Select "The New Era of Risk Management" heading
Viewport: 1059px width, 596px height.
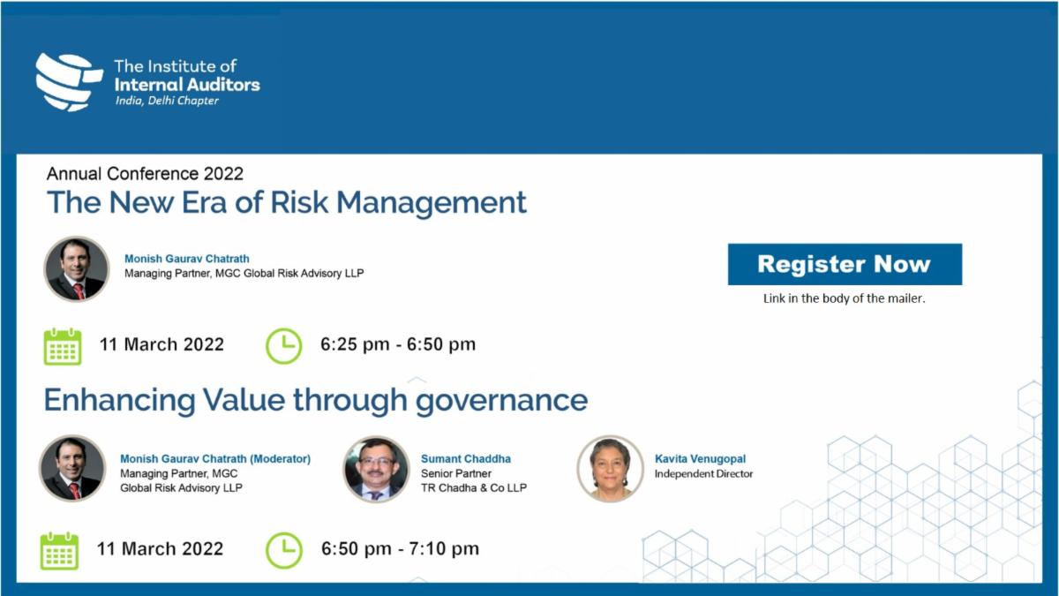pos(287,202)
